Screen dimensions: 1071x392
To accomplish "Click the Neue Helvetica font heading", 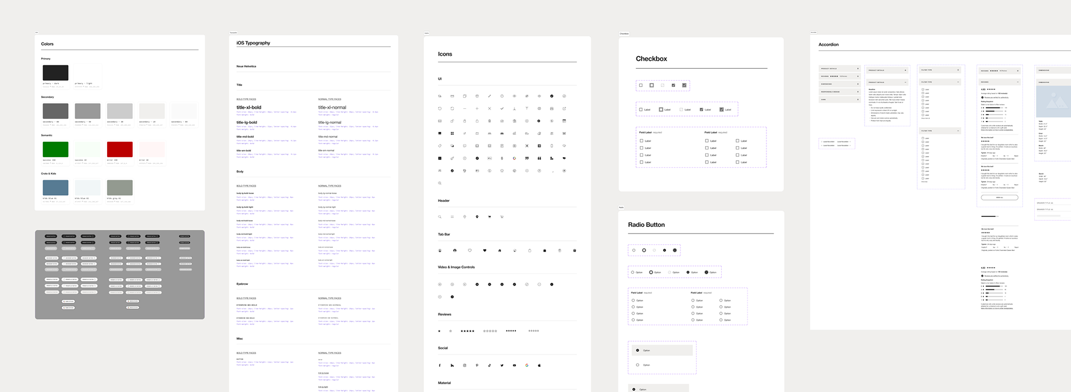I will (246, 66).
